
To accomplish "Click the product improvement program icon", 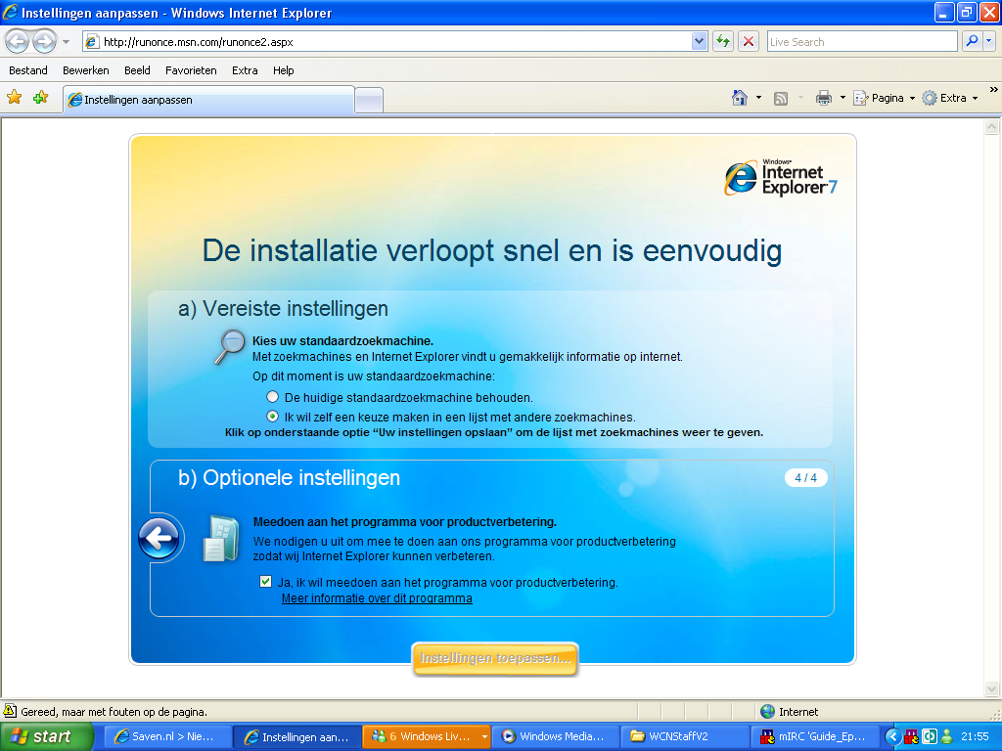I will click(x=220, y=539).
